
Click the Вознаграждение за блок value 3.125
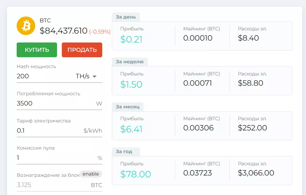tap(24, 185)
